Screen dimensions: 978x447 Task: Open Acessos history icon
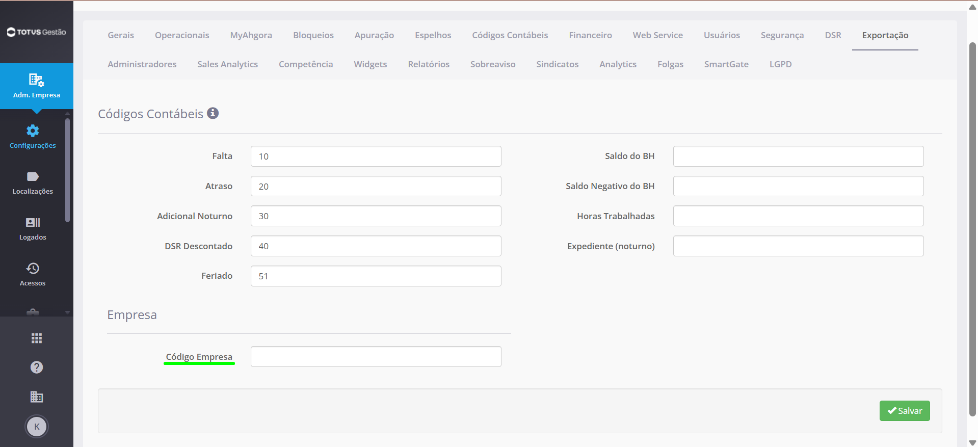tap(33, 268)
